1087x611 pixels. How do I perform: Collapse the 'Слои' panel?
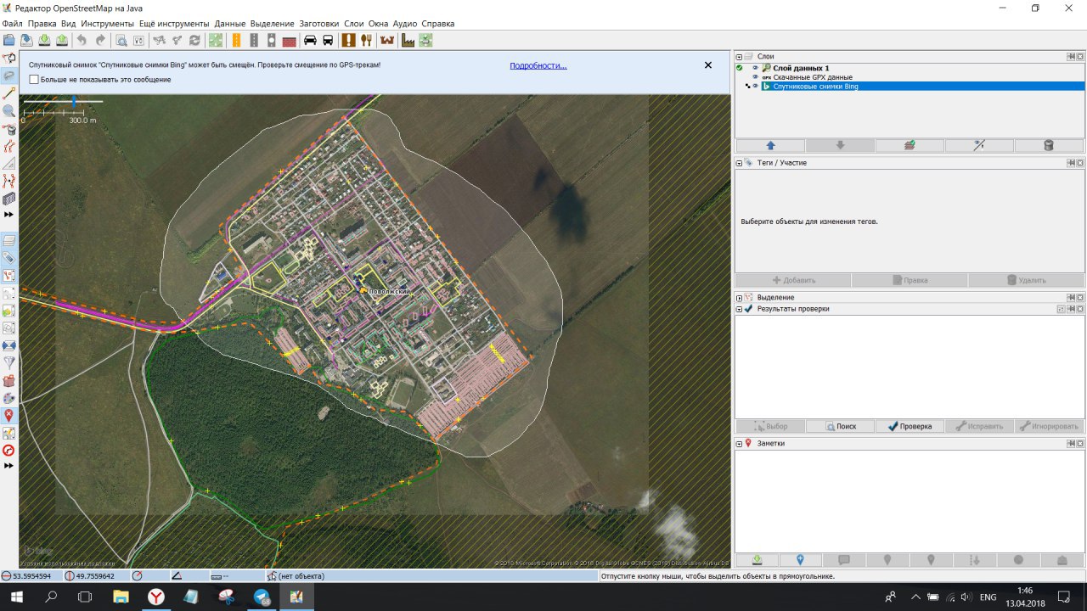click(x=739, y=56)
